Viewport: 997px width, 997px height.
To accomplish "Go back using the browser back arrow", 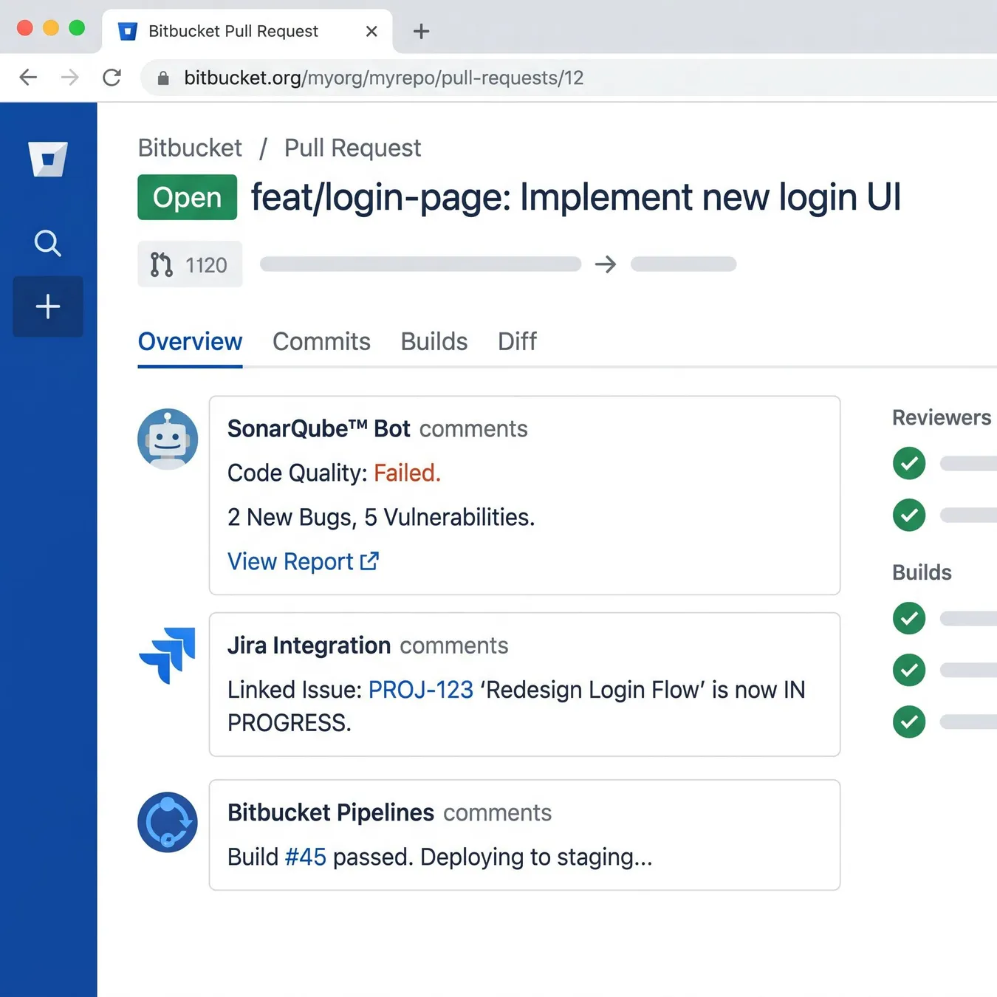I will (28, 78).
